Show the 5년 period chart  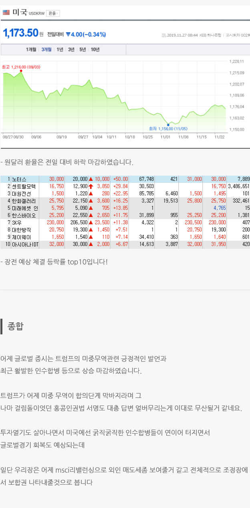pos(83,49)
